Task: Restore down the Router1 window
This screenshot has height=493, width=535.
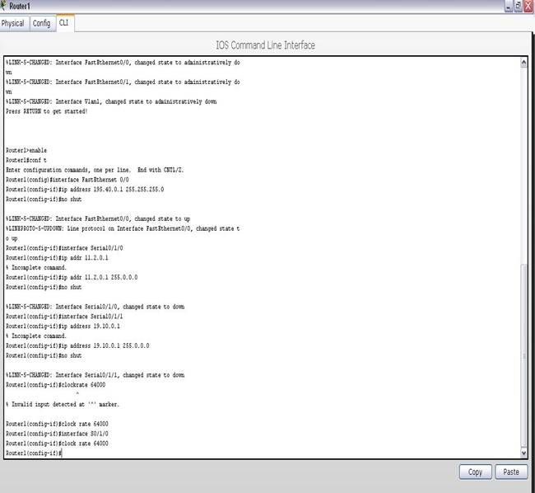Action: 518,6
